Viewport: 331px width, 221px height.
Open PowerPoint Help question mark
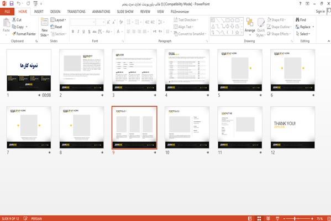[x=300, y=3]
